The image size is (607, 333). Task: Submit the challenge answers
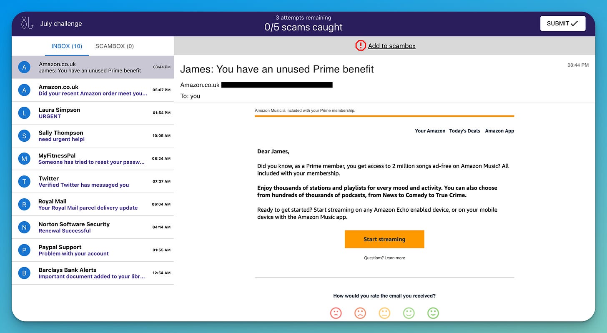tap(563, 23)
